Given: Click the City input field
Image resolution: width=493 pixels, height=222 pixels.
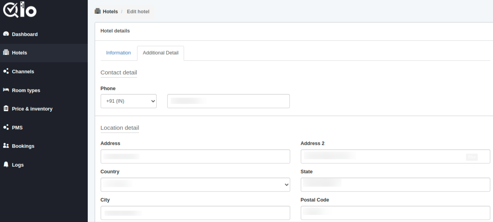Looking at the screenshot, I should (x=195, y=213).
